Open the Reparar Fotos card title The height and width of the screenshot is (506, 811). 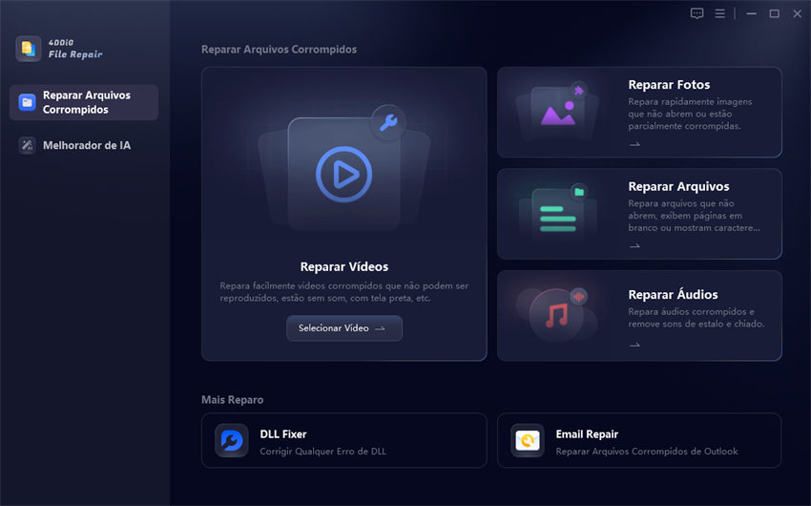click(669, 84)
